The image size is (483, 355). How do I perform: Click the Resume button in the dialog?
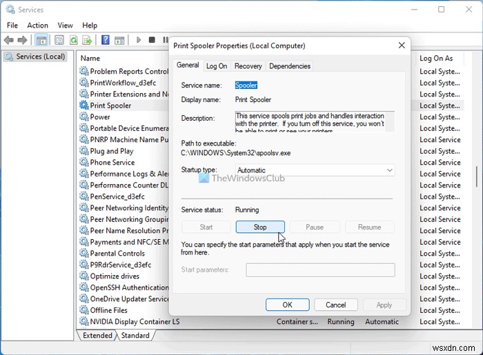[x=370, y=227]
